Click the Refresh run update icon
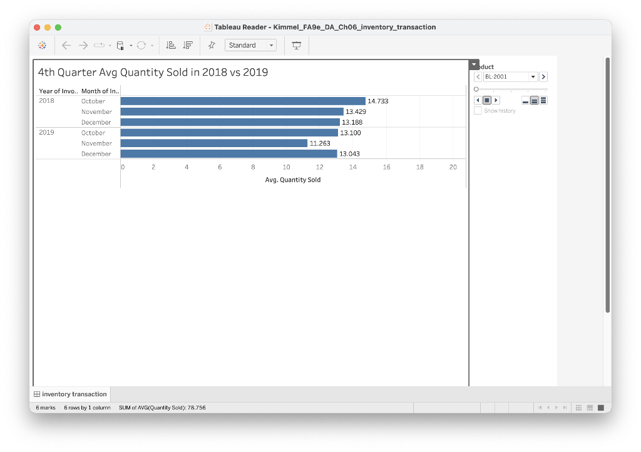 [x=141, y=45]
